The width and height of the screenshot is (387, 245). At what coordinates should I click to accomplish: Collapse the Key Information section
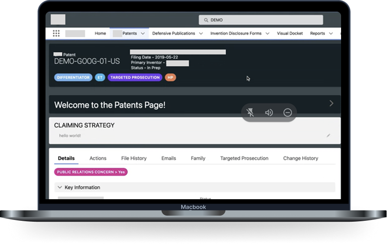pos(59,187)
